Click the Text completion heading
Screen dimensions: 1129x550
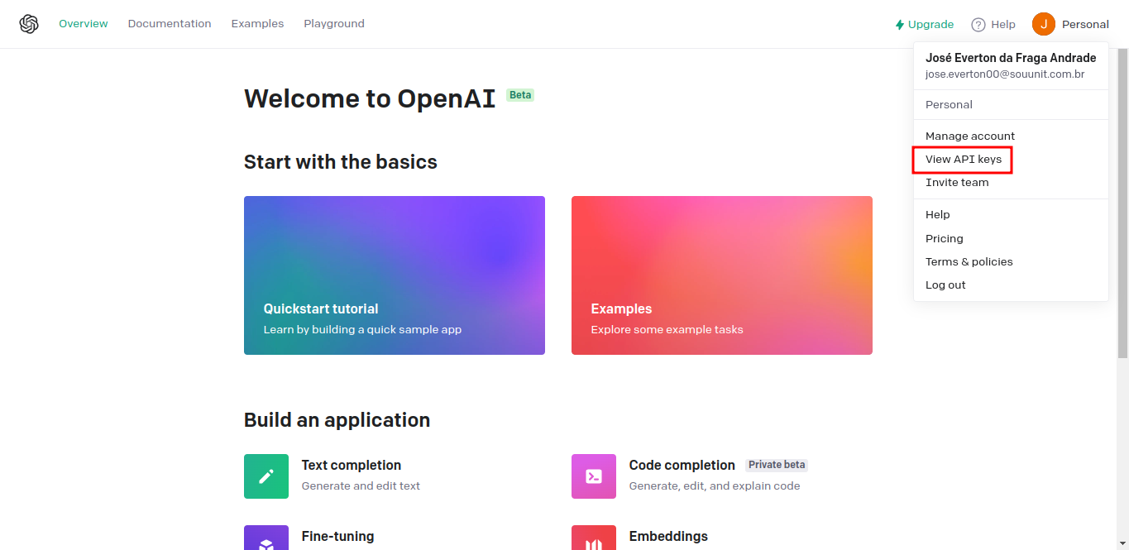(x=352, y=465)
